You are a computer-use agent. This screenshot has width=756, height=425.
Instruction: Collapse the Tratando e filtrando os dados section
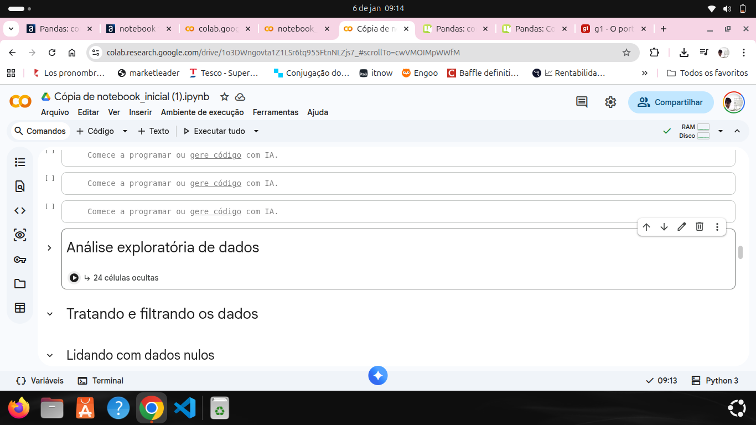click(x=49, y=314)
